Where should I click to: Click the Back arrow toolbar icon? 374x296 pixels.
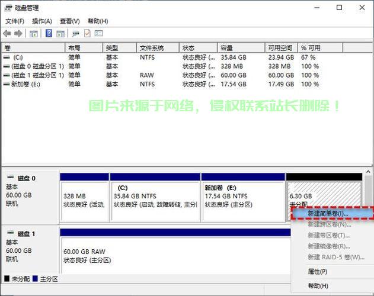(7, 34)
